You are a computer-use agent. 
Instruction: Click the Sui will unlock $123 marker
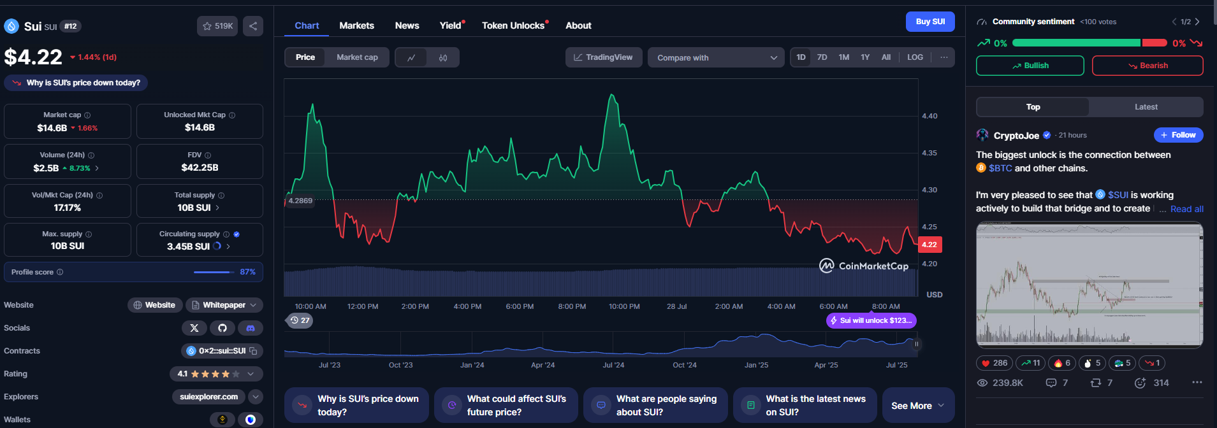[x=871, y=320]
